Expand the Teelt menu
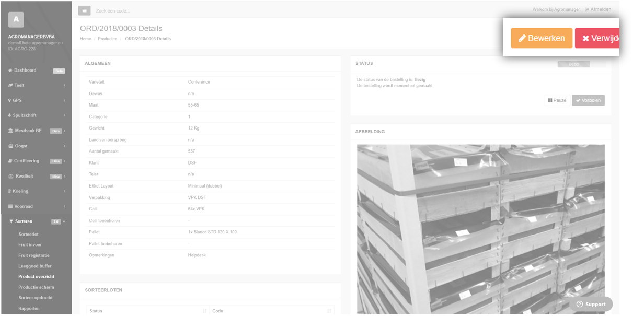Image resolution: width=644 pixels, height=316 pixels. point(36,85)
